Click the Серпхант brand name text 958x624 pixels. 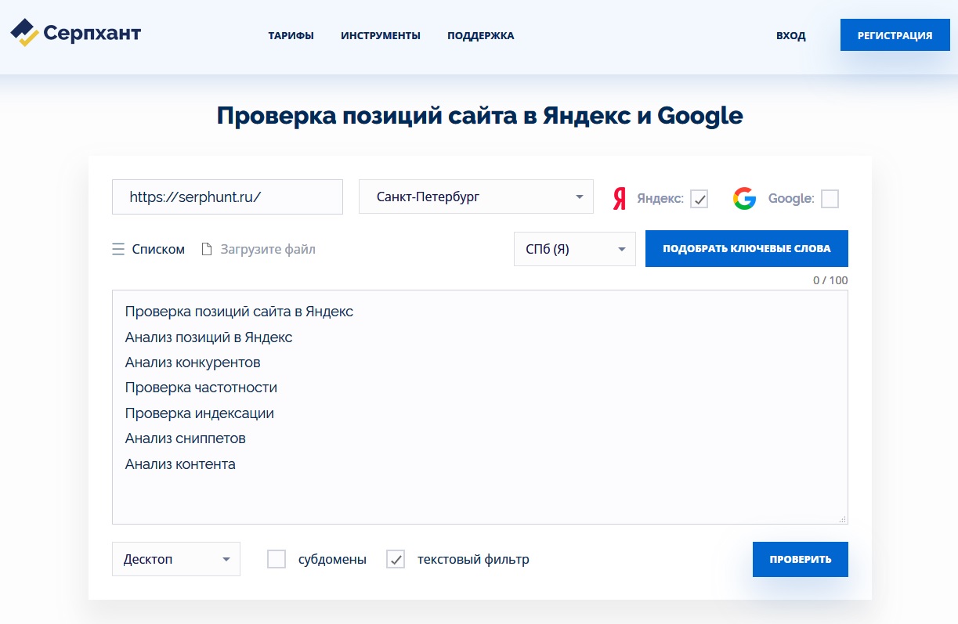pos(92,34)
